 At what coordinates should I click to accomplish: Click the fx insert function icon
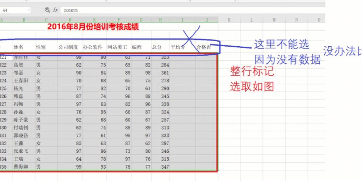pyautogui.click(x=55, y=10)
